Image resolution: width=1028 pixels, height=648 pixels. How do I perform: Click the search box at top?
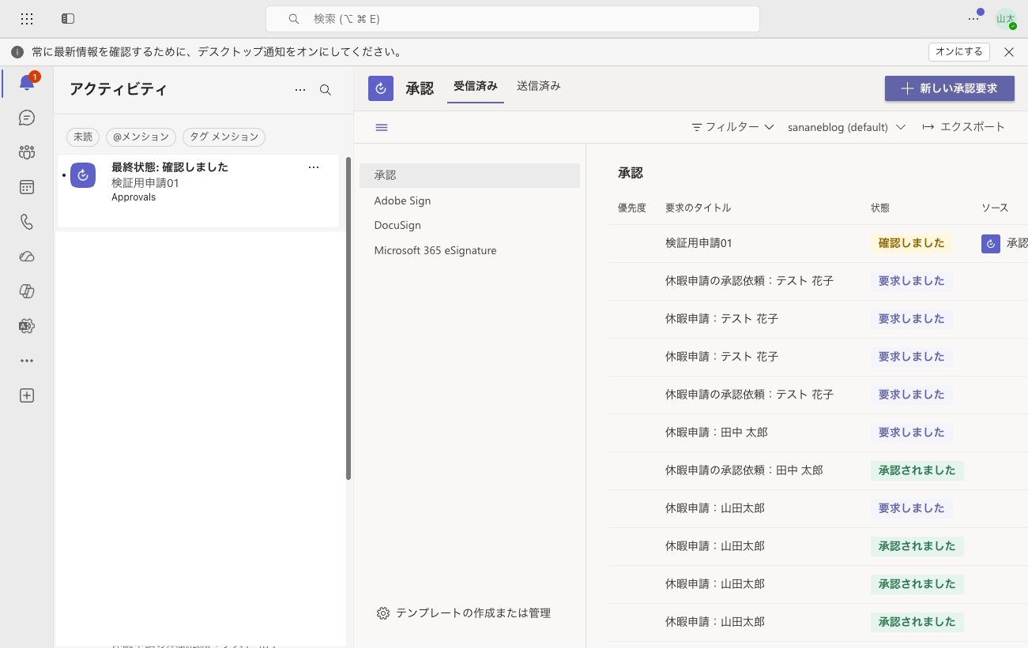point(513,18)
